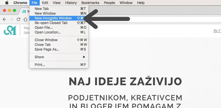Viewport: 221px width, 108px height.
Task: Choose Close Tab from File menu
Action: coord(59,45)
